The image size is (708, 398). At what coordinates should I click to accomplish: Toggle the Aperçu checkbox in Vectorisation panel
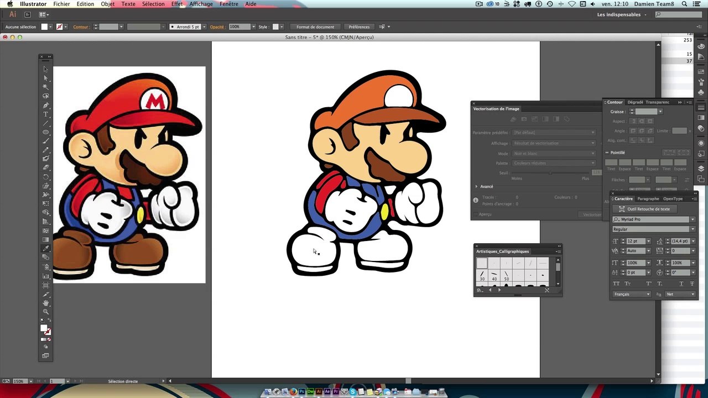click(476, 214)
